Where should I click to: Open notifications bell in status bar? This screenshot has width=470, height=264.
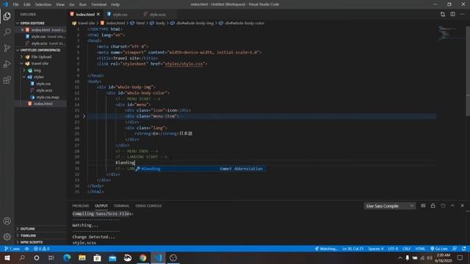463,249
